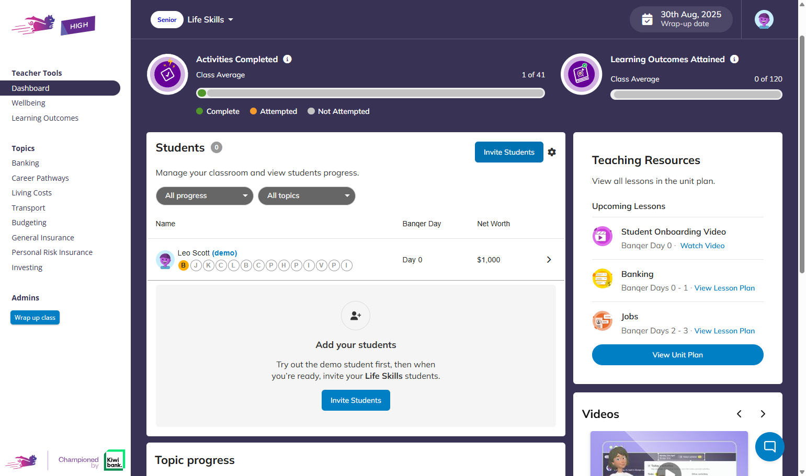Open the chat support bubble
The width and height of the screenshot is (806, 476).
[770, 447]
